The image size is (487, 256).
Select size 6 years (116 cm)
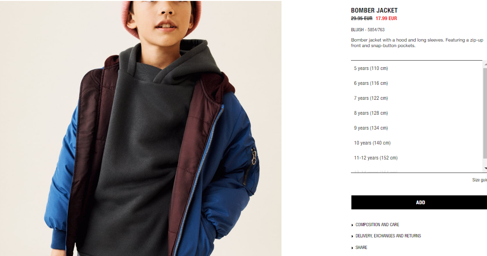tap(417, 83)
